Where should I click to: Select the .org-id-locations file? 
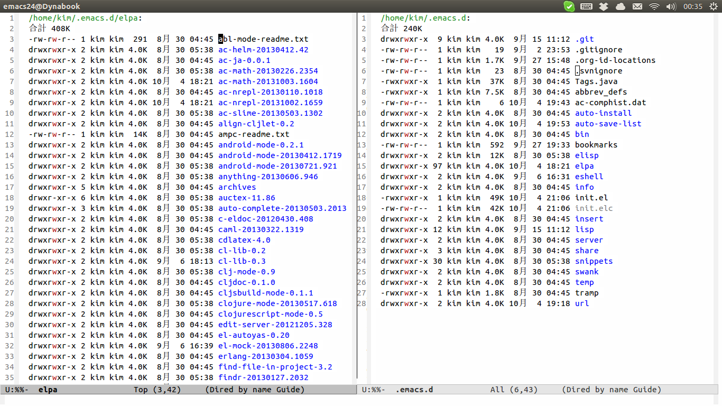615,60
